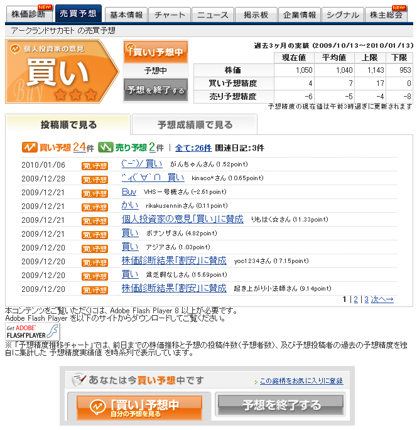This screenshot has height=430, width=417.
Task: Click the Get Adobe Flash Player badge
Action: 32,331
